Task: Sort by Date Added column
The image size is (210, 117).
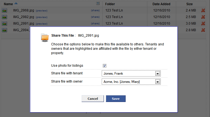Action: pos(161,4)
